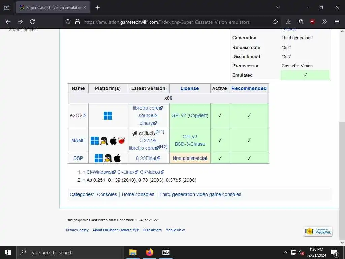Image resolution: width=345 pixels, height=259 pixels.
Task: Go back to the previous page
Action: click(8, 22)
